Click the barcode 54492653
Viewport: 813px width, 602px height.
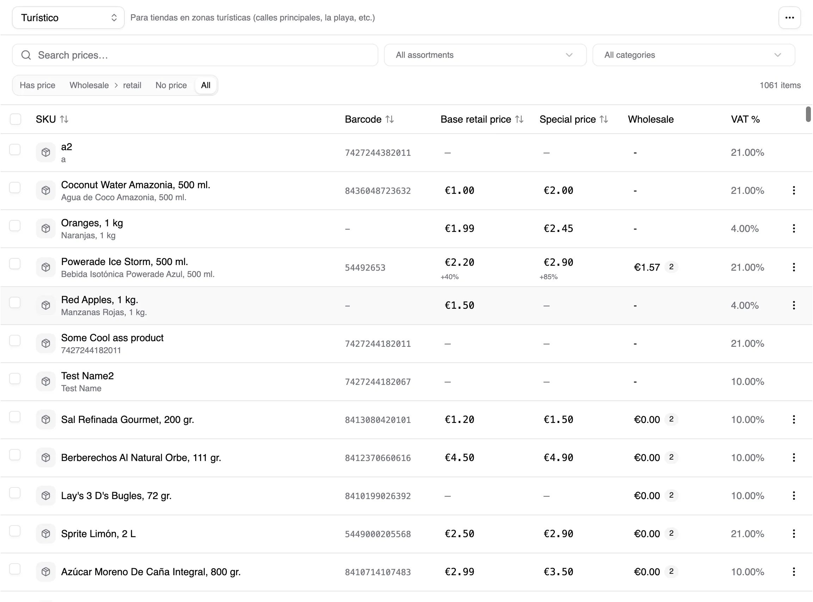365,268
